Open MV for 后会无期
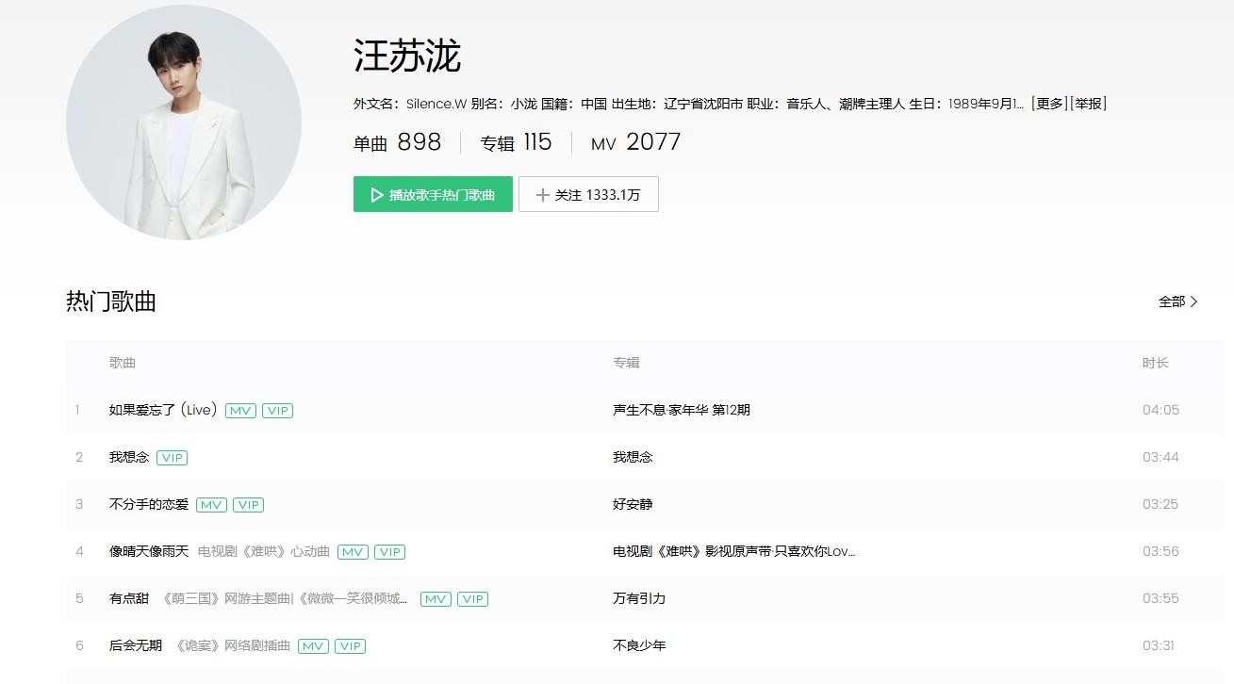 pyautogui.click(x=313, y=646)
